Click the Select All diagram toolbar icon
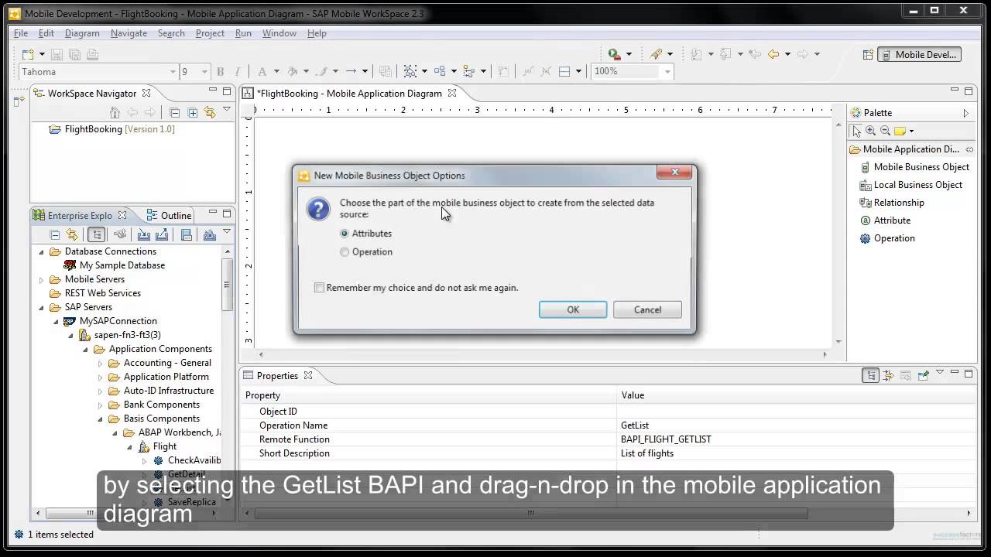Screen dimensions: 991x557 click(x=410, y=71)
